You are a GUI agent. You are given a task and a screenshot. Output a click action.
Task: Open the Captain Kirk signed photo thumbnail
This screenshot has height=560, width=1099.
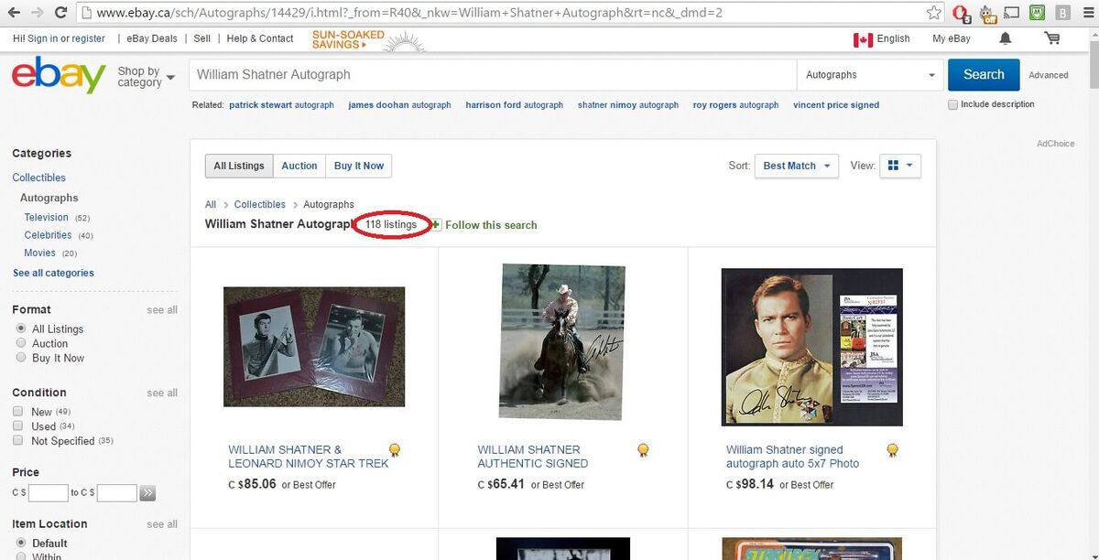(x=812, y=347)
